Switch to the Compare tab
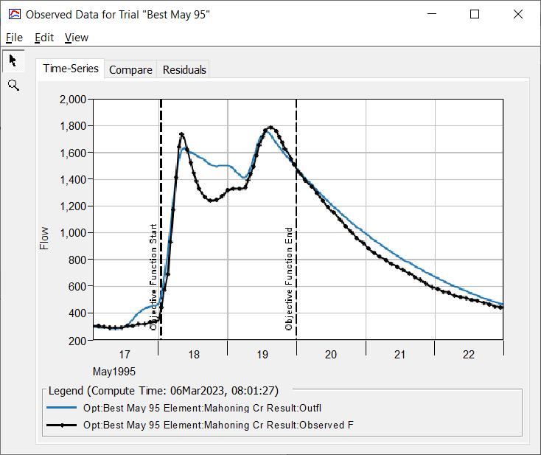 (130, 70)
